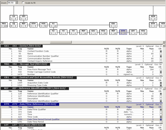Select Reference Identification Qualifier row number 1
The height and width of the screenshot is (130, 166).
(82, 94)
